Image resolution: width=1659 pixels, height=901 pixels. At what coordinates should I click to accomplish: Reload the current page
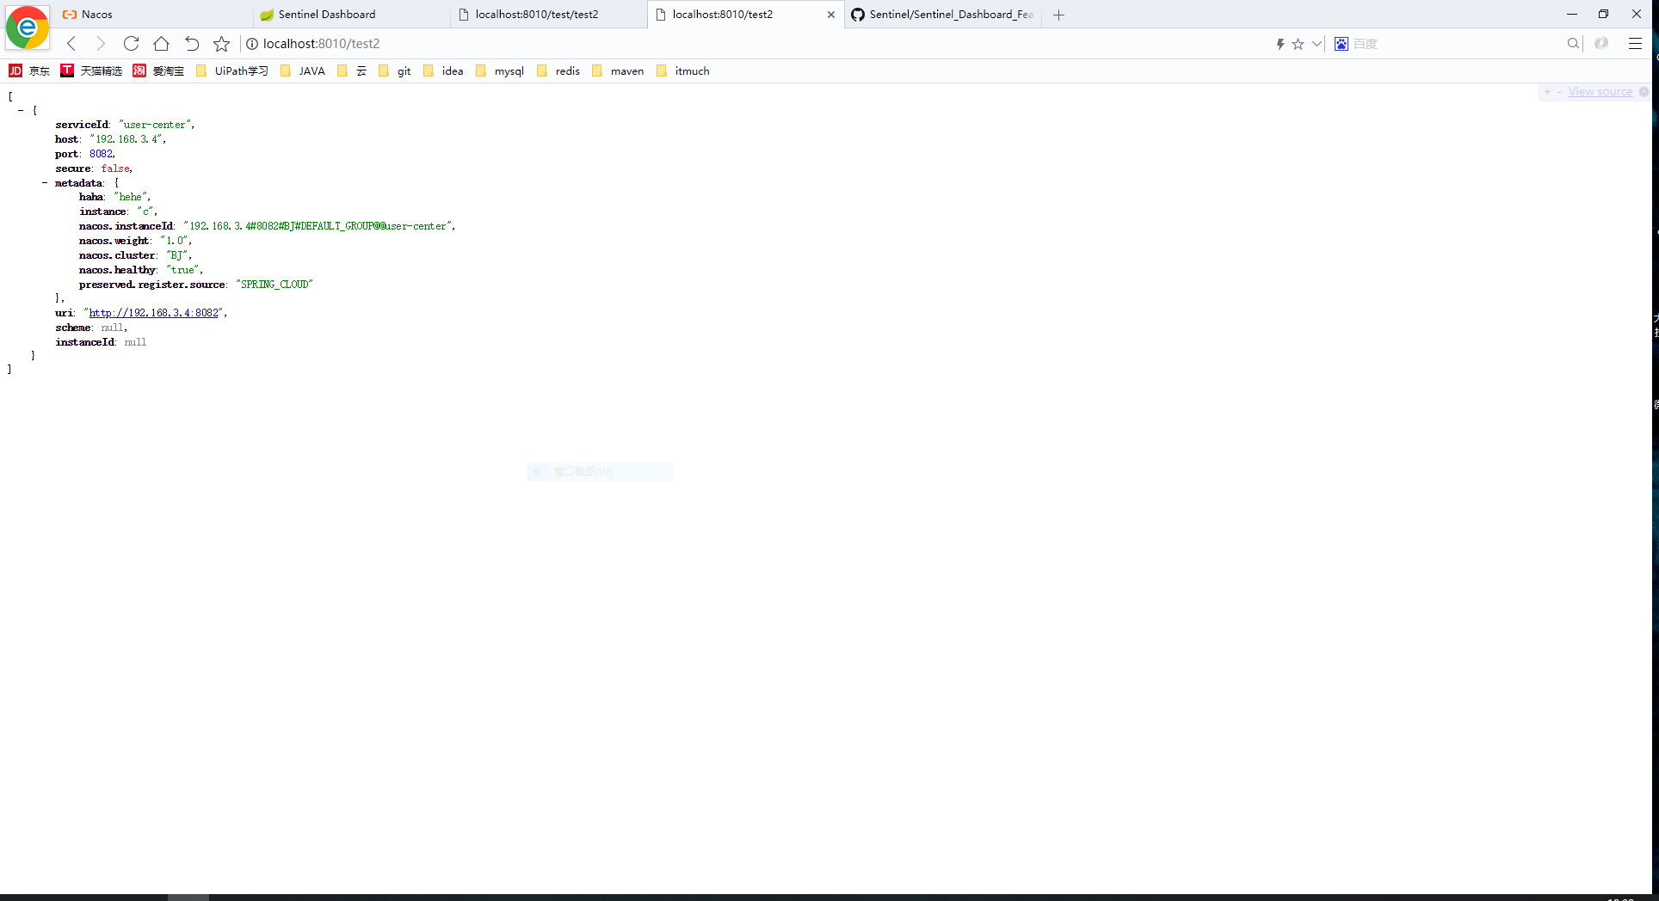click(x=131, y=44)
